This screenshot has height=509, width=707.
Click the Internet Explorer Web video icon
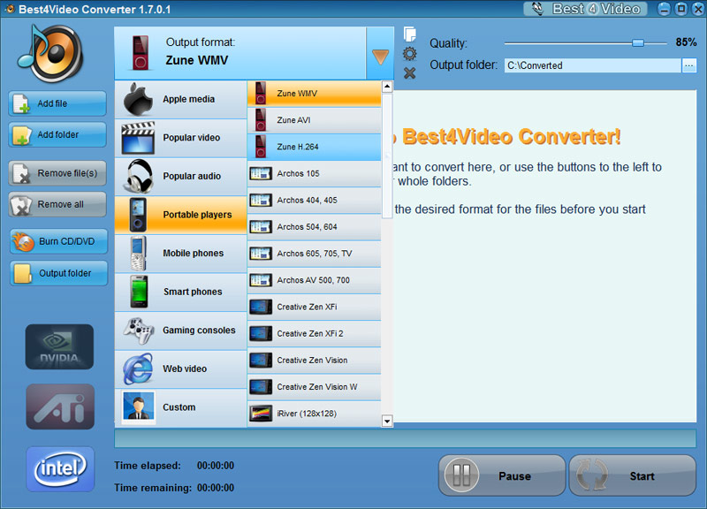[x=138, y=368]
